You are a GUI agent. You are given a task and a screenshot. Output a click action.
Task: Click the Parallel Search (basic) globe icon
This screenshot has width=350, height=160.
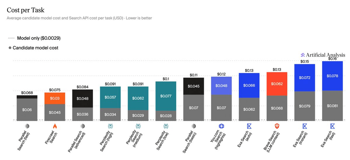click(194, 126)
